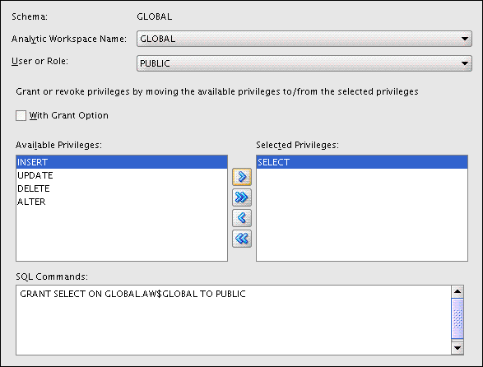
Task: Remove selected privilege with single left arrow
Action: click(x=242, y=218)
